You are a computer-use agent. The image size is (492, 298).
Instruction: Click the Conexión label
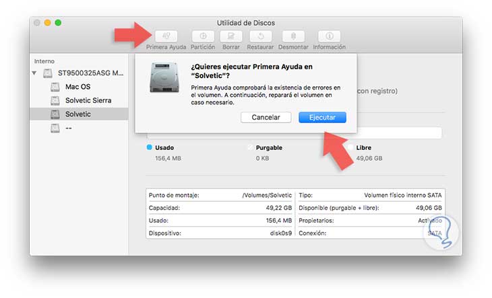coord(312,233)
